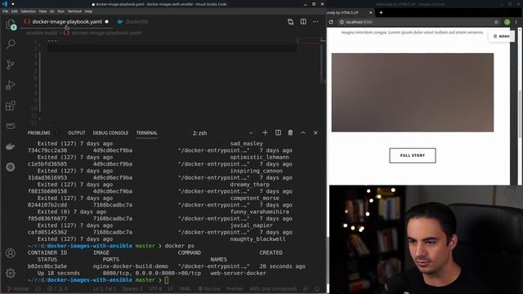Open the editor More Actions menu
523x294 pixels.
[x=315, y=22]
